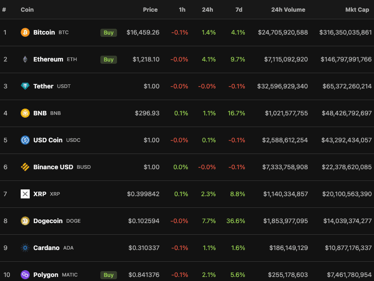
Task: Click the Cardano logo icon
Action: pyautogui.click(x=25, y=248)
